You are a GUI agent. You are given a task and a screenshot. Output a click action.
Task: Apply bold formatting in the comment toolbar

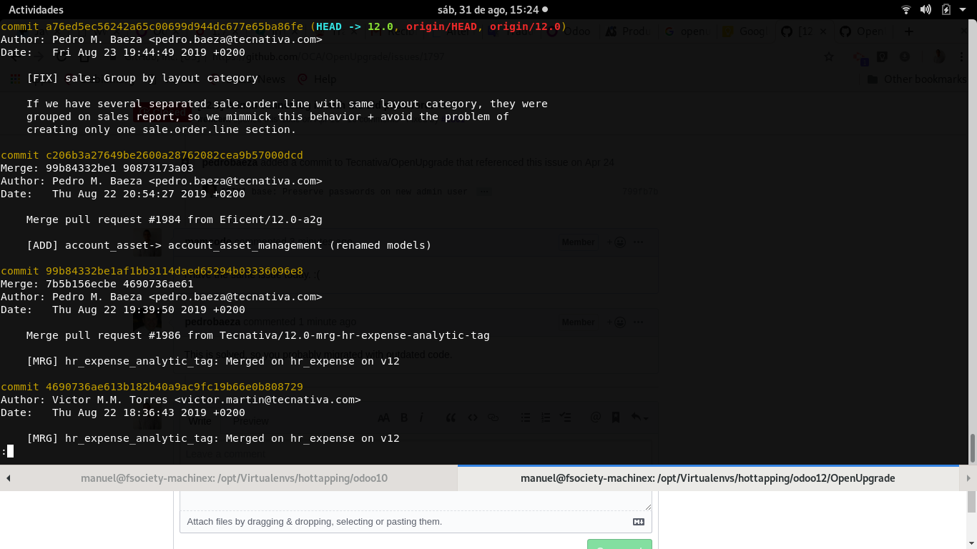coord(403,417)
